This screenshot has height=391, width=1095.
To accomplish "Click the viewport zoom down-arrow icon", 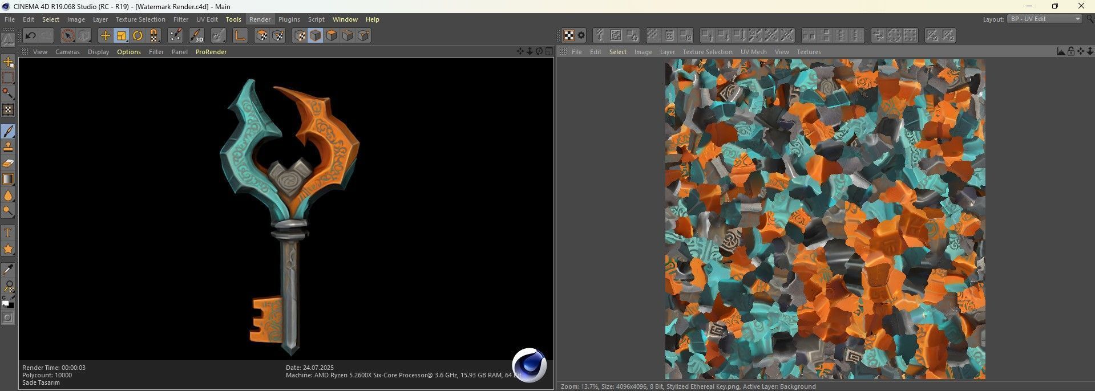I will [x=530, y=51].
